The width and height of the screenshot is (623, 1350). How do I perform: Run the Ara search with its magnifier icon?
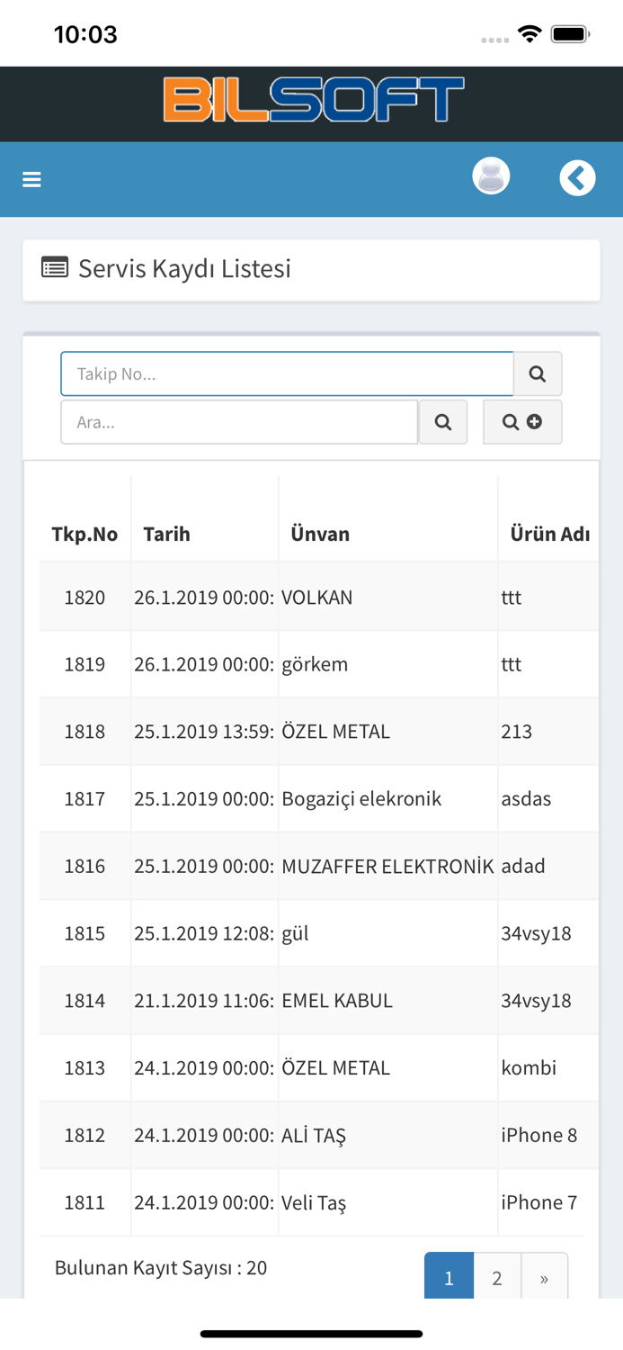[x=443, y=421]
